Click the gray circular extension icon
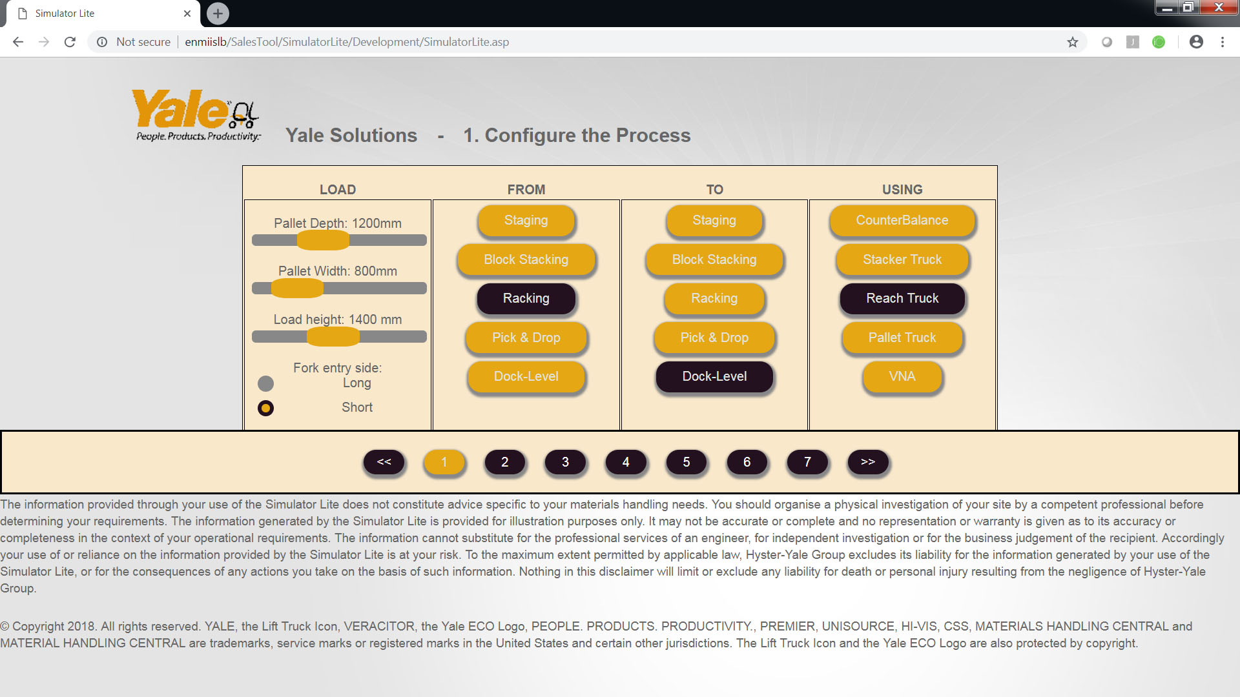Screen dimensions: 1240x697 coord(1107,42)
